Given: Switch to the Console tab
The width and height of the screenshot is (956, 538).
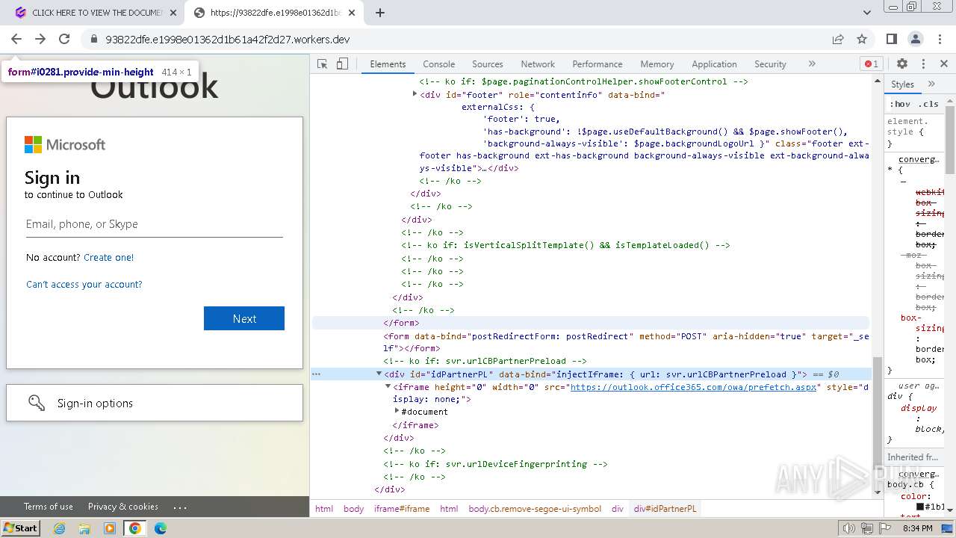Looking at the screenshot, I should point(438,64).
